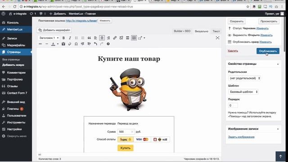Insert a bulleted list

click(x=76, y=38)
